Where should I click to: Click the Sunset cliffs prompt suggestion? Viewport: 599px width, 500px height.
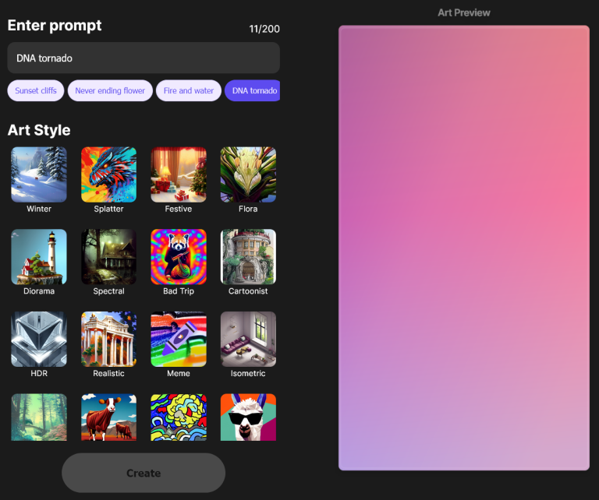click(36, 91)
